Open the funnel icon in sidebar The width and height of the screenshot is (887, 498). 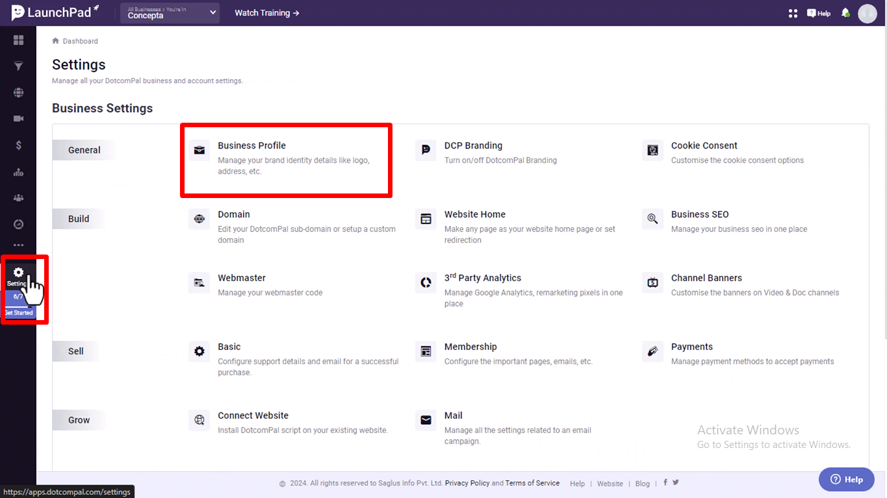point(18,66)
